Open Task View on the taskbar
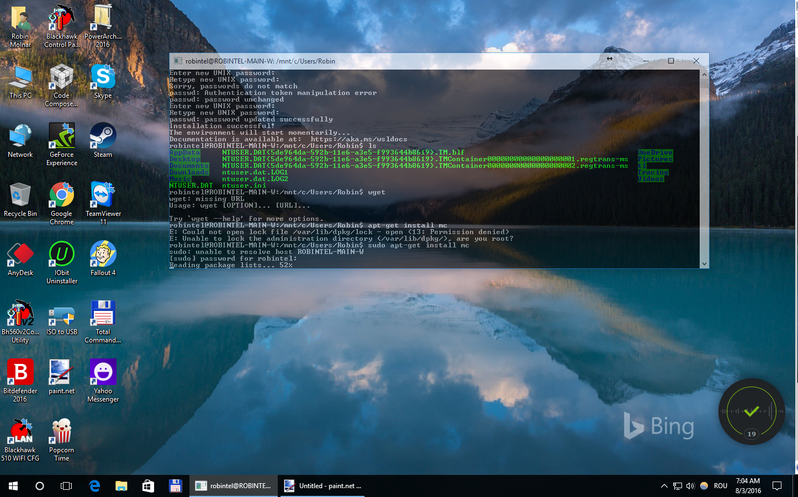The width and height of the screenshot is (798, 497). point(66,486)
